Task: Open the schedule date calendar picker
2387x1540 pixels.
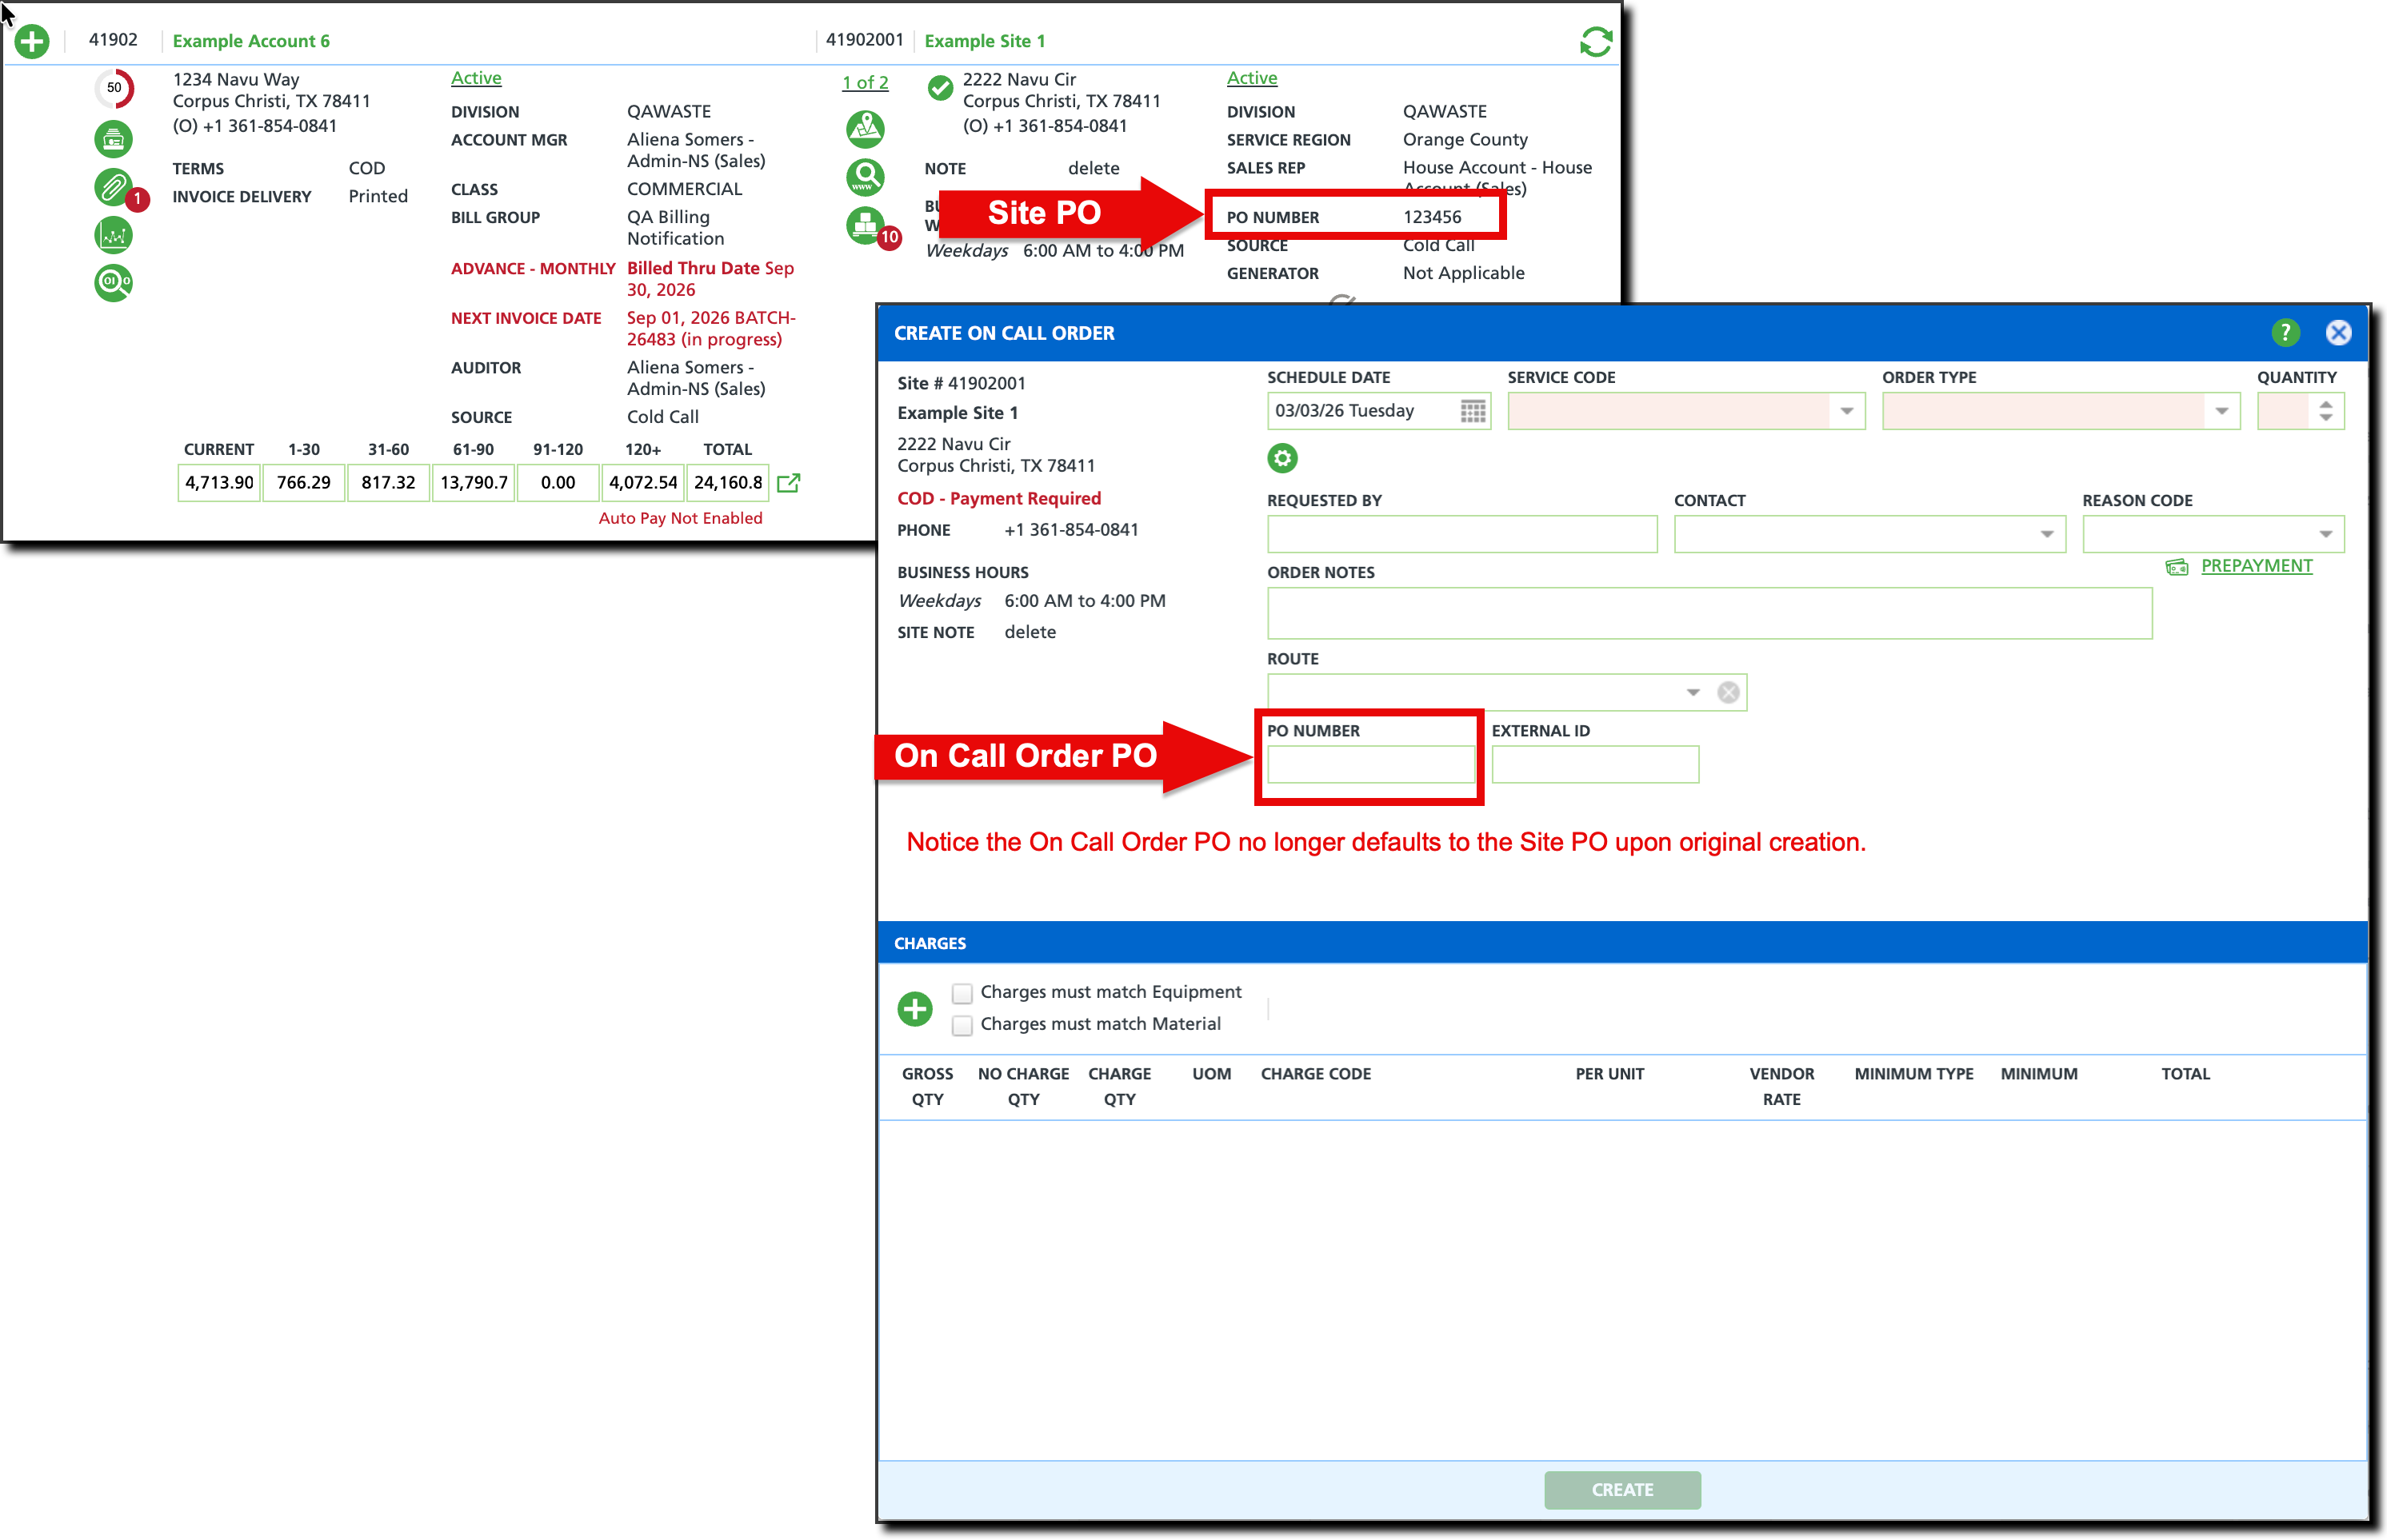Action: point(1472,411)
